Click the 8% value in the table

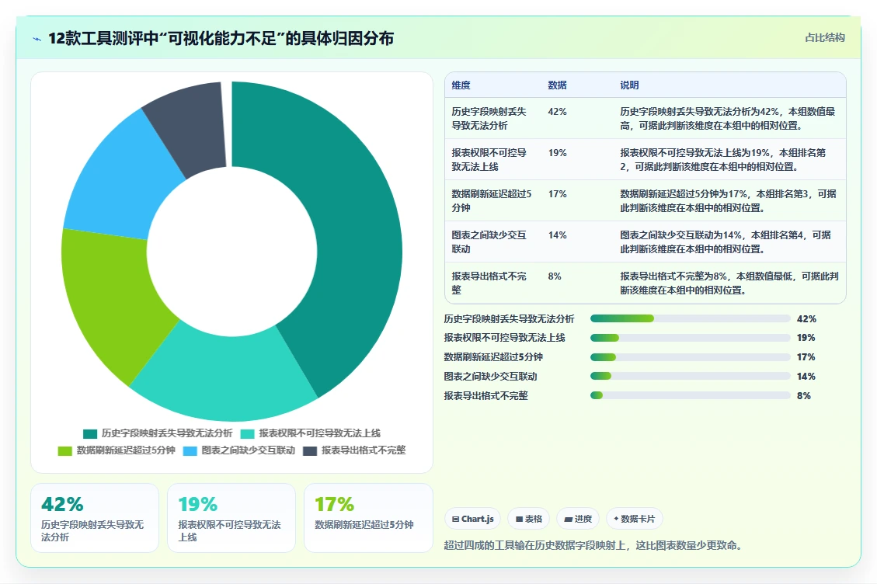pyautogui.click(x=555, y=276)
